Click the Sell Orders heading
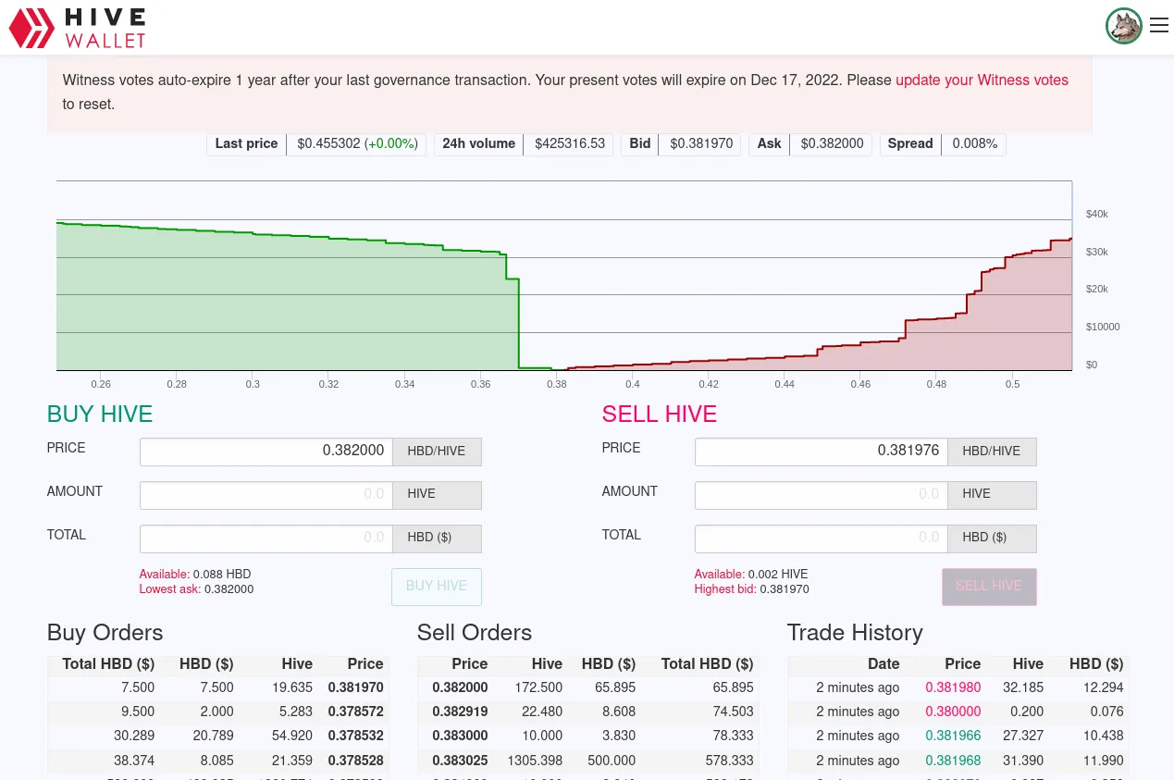1174x780 pixels. 475,633
